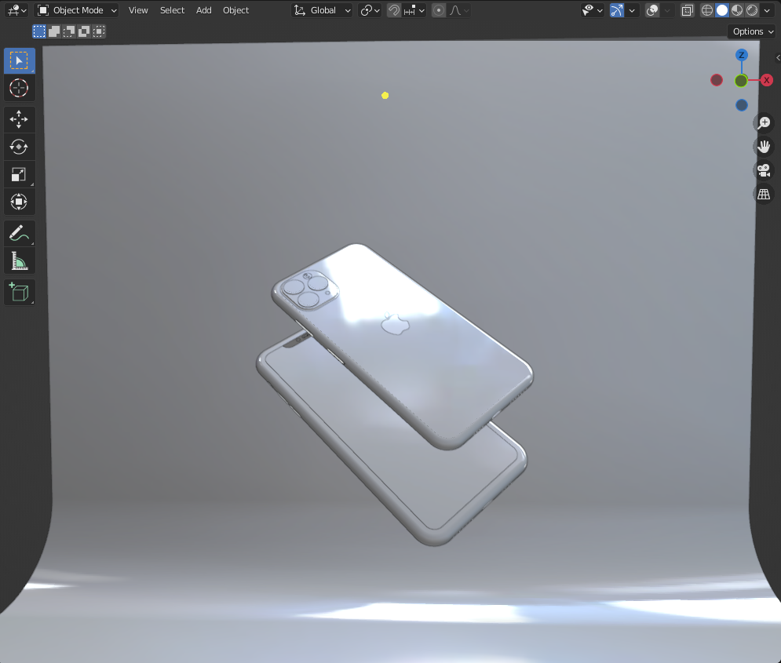This screenshot has width=781, height=663.
Task: Click the red X axis gizmo
Action: point(767,80)
